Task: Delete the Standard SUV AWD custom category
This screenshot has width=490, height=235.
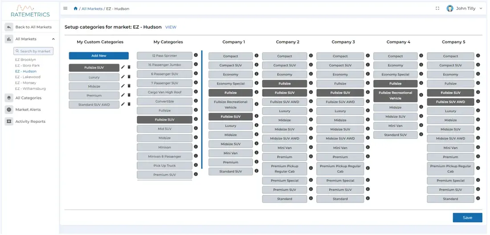Action: (129, 105)
